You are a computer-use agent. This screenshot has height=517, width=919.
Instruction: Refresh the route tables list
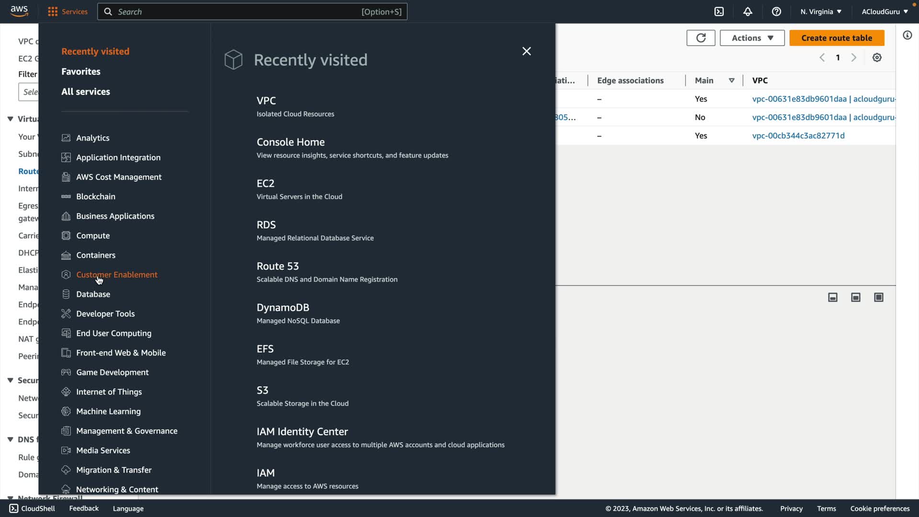(701, 38)
